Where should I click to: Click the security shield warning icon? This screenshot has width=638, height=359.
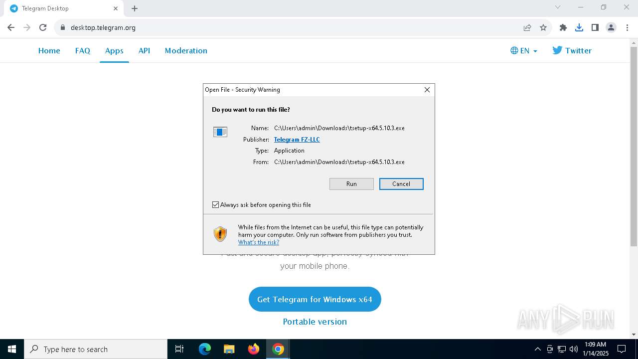220,234
